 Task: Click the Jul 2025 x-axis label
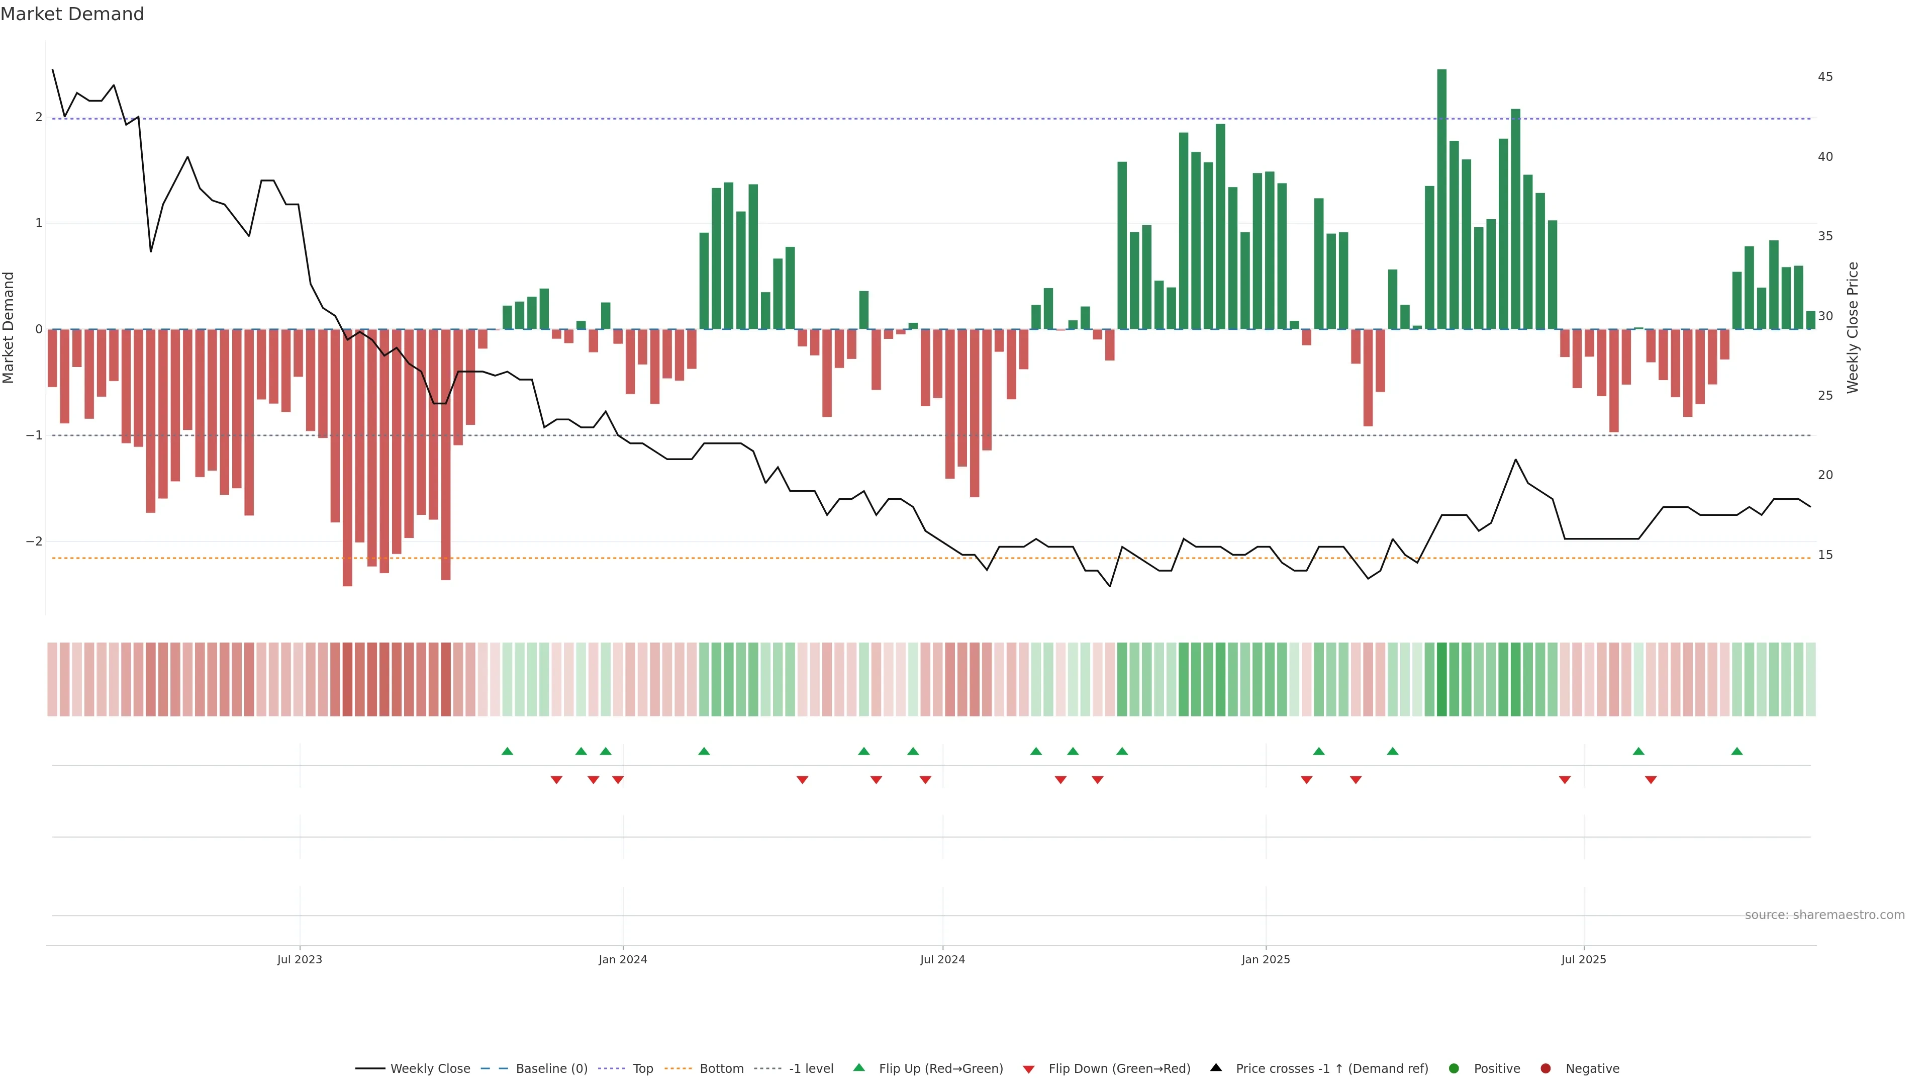pyautogui.click(x=1584, y=960)
